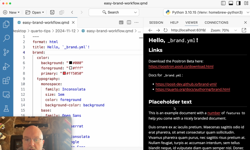This screenshot has height=150, width=250.
Task: Open the Extensions blocks icon
Action: pyautogui.click(x=6, y=80)
